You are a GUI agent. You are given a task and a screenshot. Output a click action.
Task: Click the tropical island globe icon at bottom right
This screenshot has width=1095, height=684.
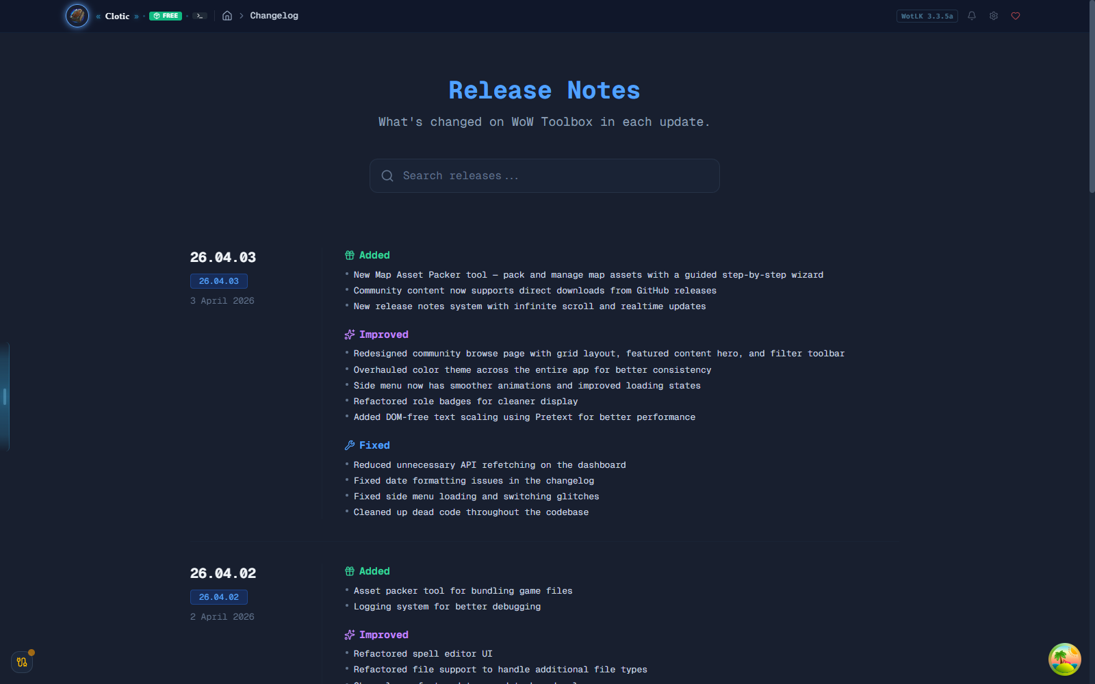pyautogui.click(x=1065, y=659)
